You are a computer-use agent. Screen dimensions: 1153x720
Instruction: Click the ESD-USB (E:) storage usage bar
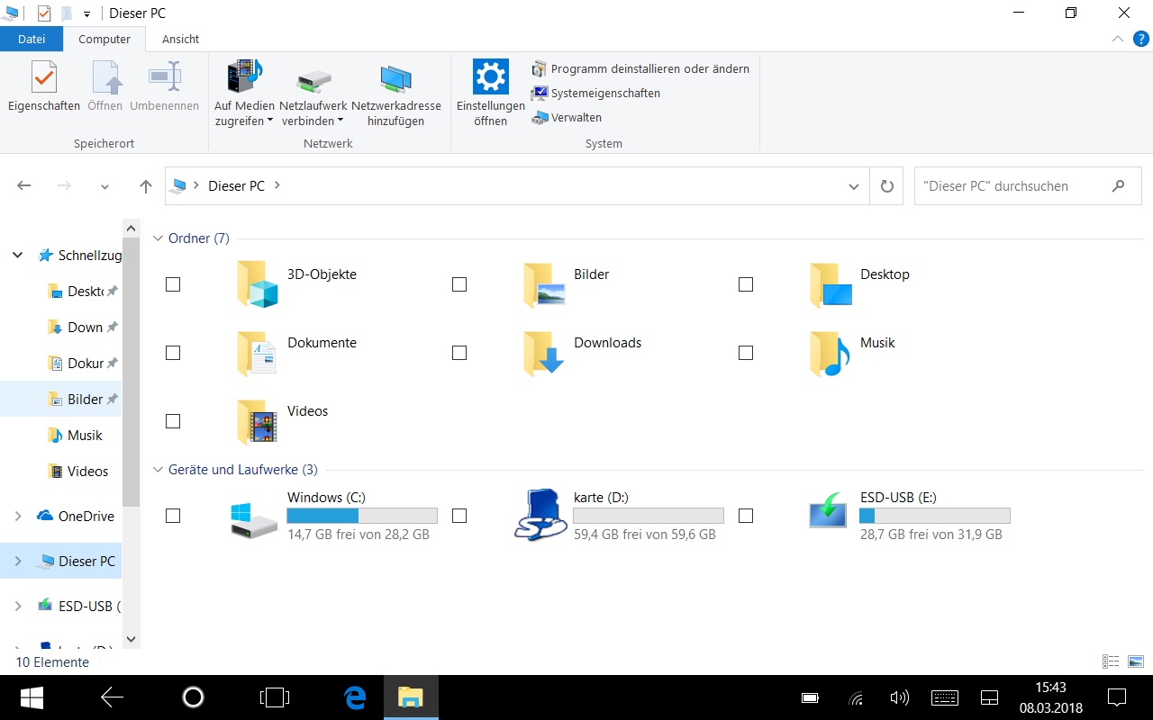tap(935, 516)
